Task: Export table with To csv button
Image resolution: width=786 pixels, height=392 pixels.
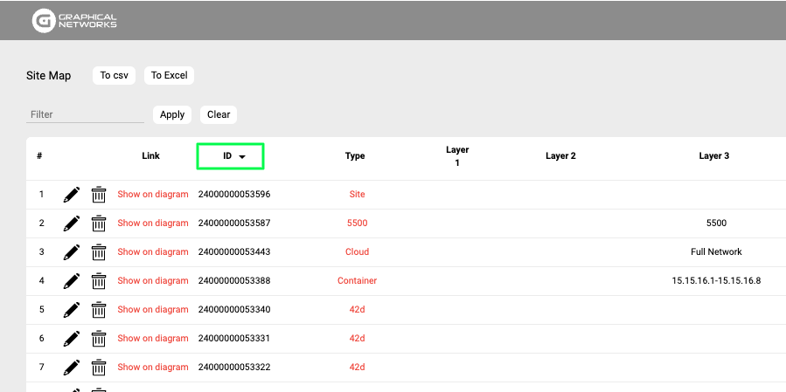Action: [x=114, y=76]
